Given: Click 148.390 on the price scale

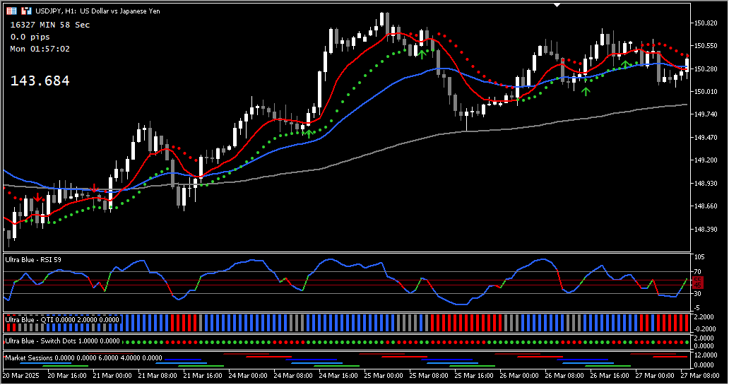Looking at the screenshot, I should 707,230.
